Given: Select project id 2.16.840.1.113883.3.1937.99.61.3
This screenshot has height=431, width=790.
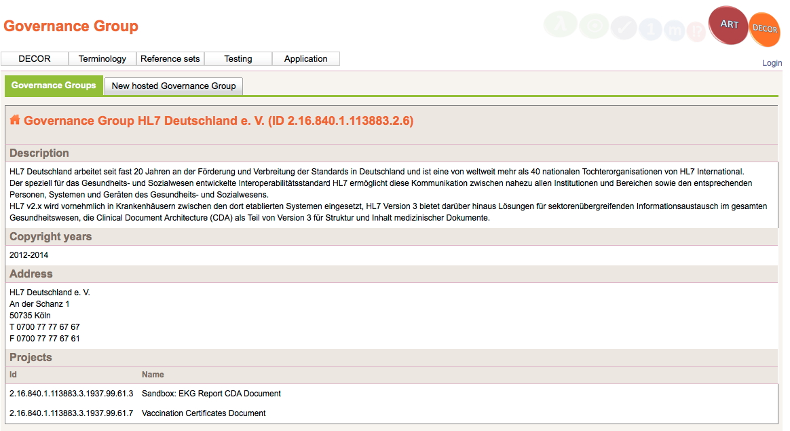Looking at the screenshot, I should [71, 394].
